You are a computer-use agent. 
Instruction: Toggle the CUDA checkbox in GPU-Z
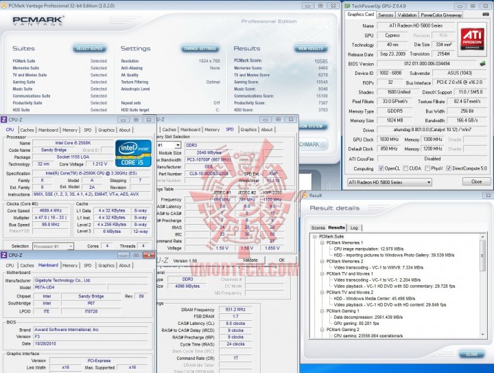(405, 168)
